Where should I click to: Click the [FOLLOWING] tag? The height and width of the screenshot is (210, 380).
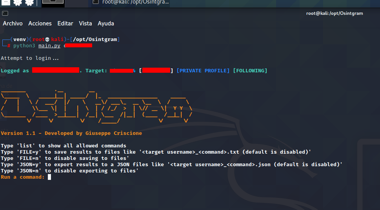pos(250,71)
